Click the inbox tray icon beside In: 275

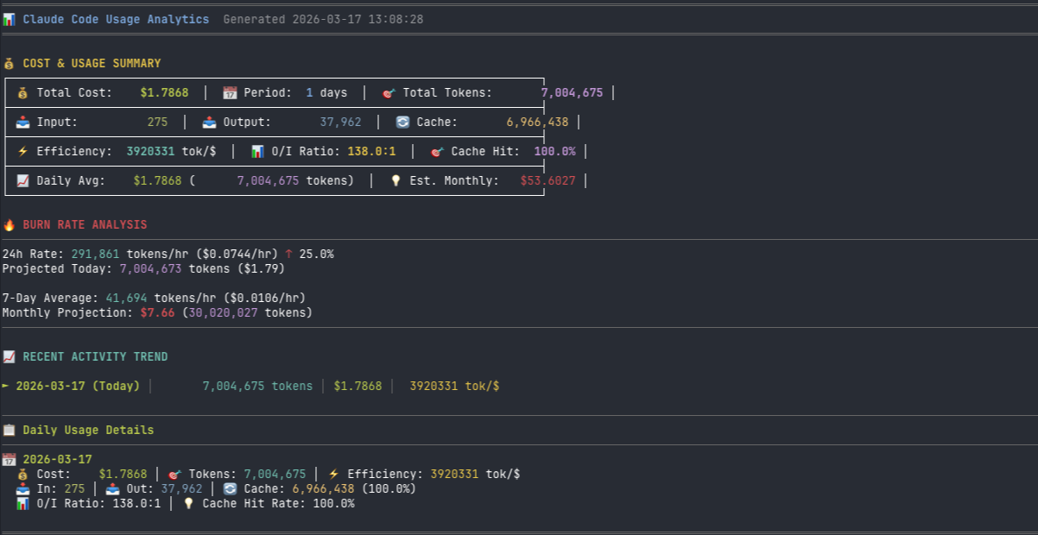click(x=22, y=489)
